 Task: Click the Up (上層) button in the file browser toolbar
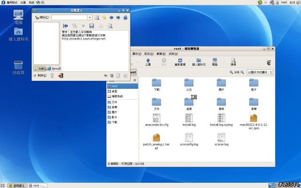[x=148, y=62]
